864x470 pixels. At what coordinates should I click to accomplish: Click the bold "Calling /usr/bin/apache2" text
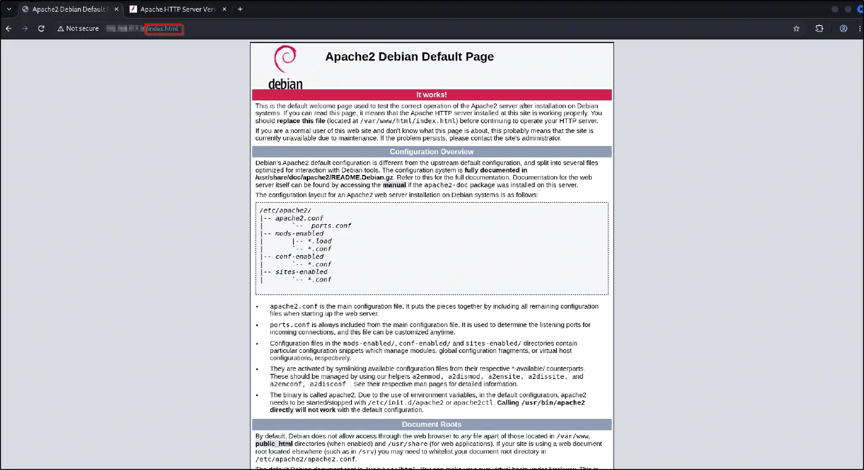click(x=541, y=403)
